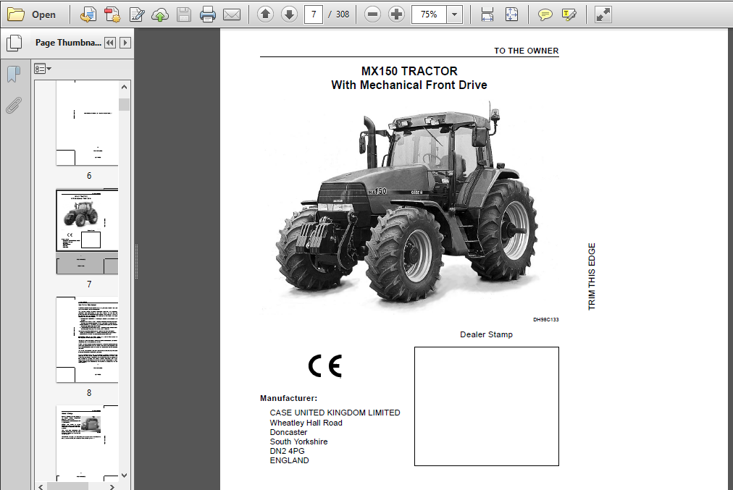Click the thumbnail below page 8
This screenshot has height=490, width=733.
87,443
